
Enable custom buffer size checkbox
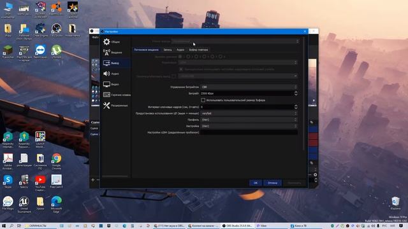(x=203, y=100)
